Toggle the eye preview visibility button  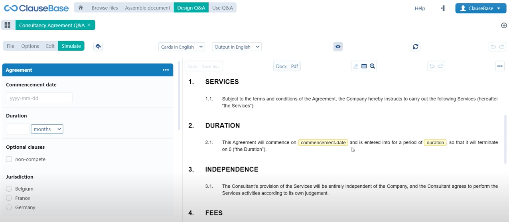click(x=338, y=47)
